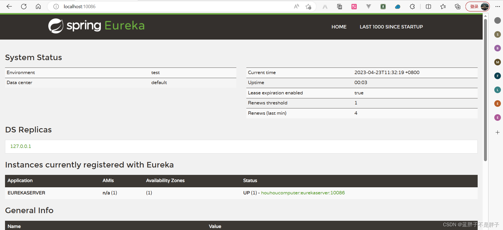Click the Value header in General Info table
The width and height of the screenshot is (503, 230).
point(215,226)
